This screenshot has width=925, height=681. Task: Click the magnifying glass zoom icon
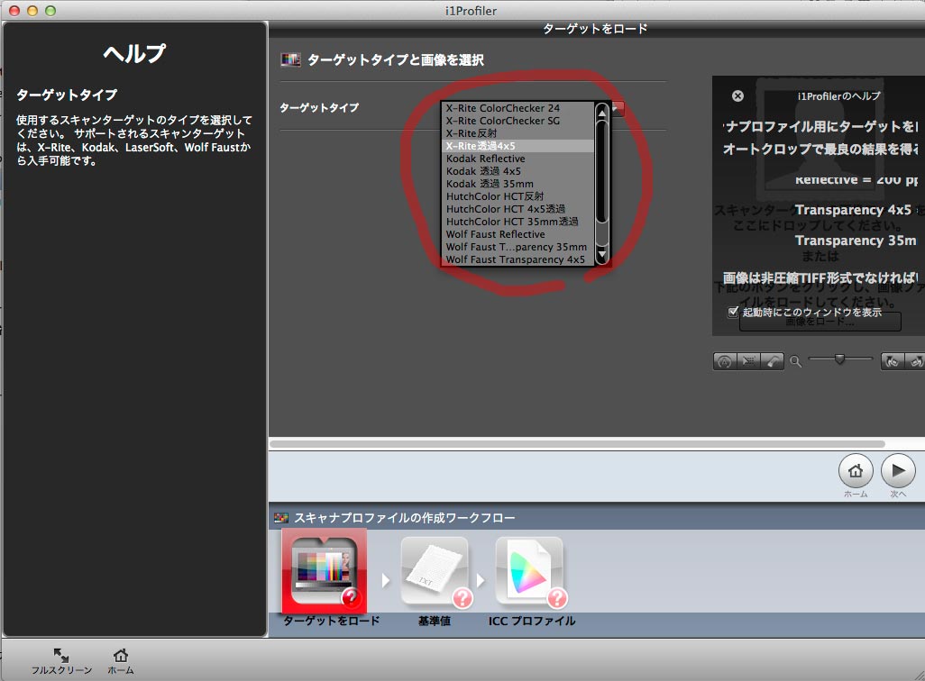pyautogui.click(x=796, y=361)
